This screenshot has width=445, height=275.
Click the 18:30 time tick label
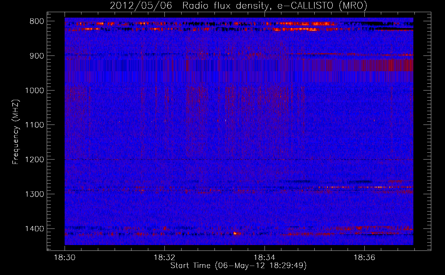(x=65, y=258)
